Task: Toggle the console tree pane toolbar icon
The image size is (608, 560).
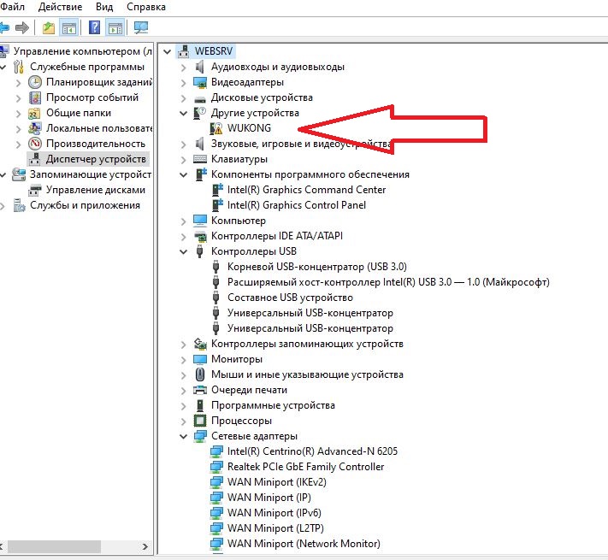Action: coord(69,27)
